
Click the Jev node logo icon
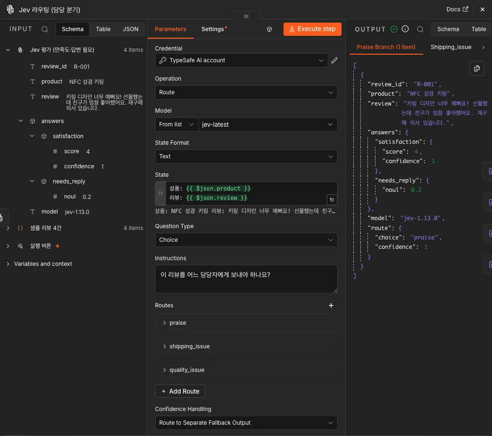pyautogui.click(x=10, y=9)
